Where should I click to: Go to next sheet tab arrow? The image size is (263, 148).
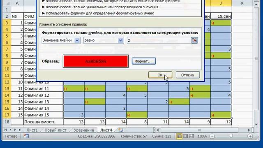[15, 130]
